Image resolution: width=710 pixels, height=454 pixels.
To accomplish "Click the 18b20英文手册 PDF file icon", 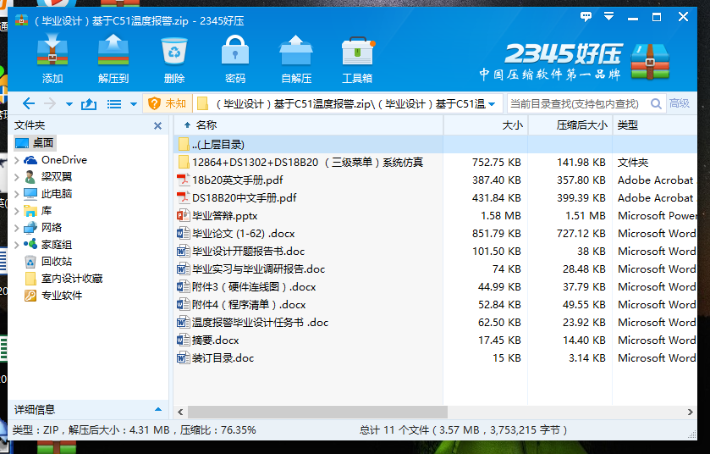I will 183,180.
